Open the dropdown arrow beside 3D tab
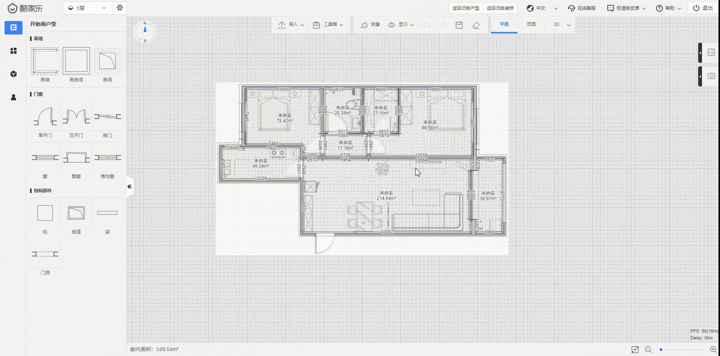 pyautogui.click(x=569, y=25)
